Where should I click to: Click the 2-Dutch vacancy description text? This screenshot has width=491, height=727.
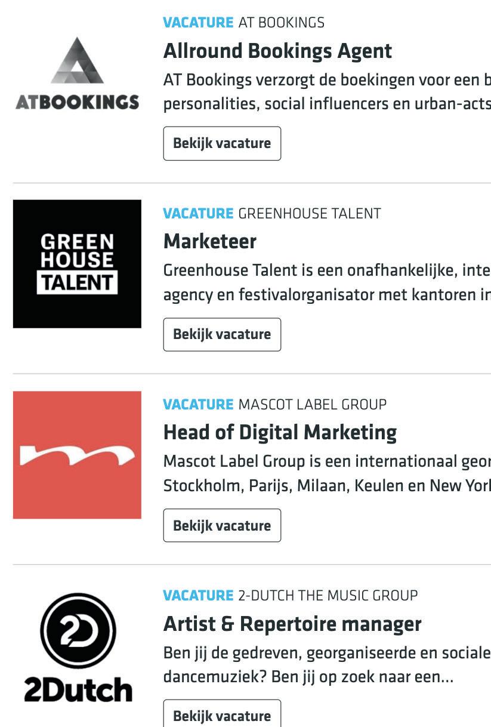326,664
